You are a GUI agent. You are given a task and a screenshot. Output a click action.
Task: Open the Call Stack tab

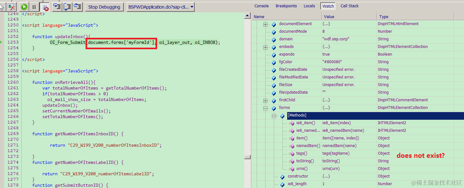point(350,6)
